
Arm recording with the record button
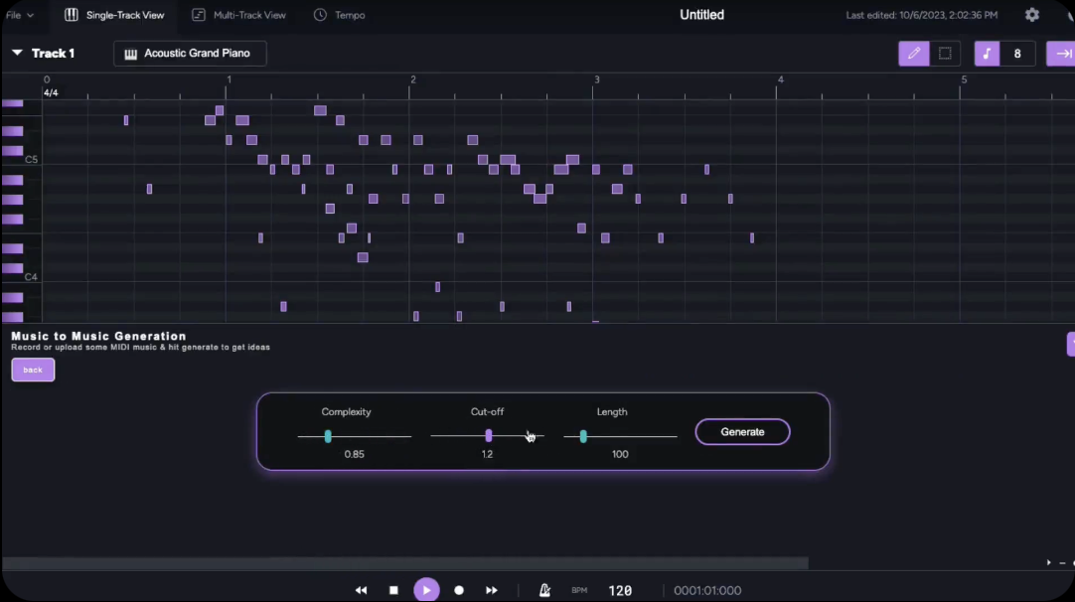pos(459,589)
